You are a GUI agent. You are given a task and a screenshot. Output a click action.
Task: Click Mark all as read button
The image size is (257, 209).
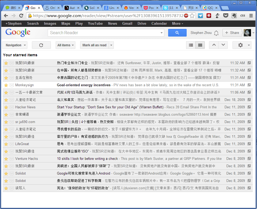pyautogui.click(x=94, y=45)
